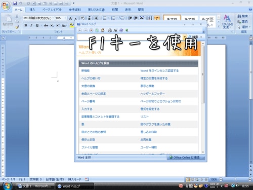Toggle Superscript formatting
Viewport: 253px width, 190px height.
58,25
